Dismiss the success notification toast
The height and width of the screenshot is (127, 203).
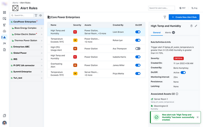(x=197, y=117)
